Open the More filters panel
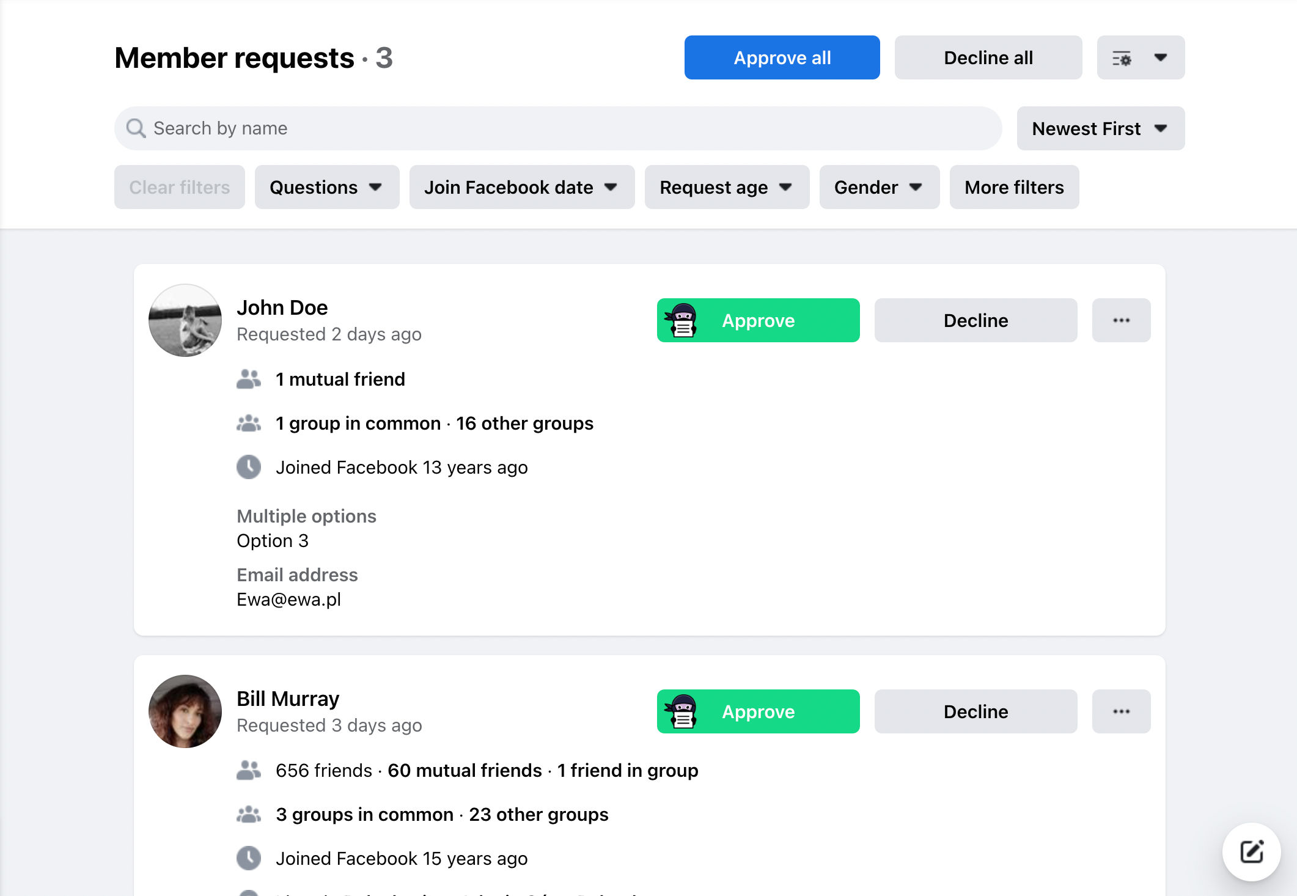The height and width of the screenshot is (896, 1297). [x=1014, y=187]
